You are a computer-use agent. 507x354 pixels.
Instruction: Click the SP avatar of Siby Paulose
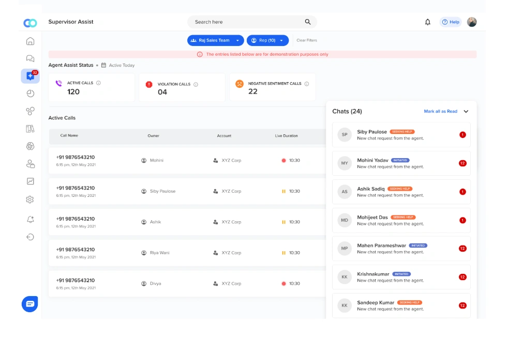tap(345, 135)
